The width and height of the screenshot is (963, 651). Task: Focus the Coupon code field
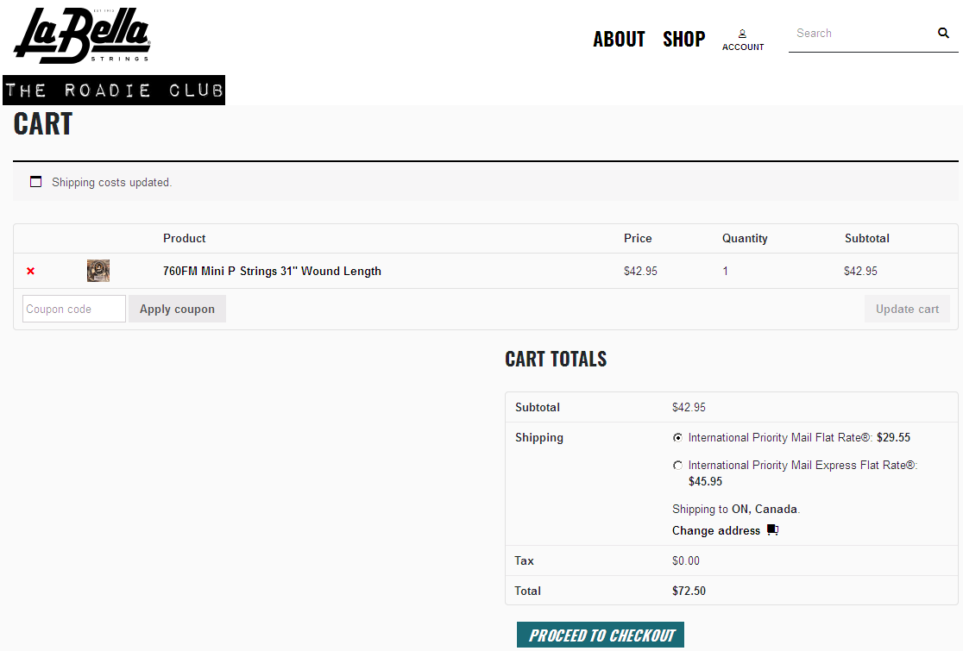74,309
